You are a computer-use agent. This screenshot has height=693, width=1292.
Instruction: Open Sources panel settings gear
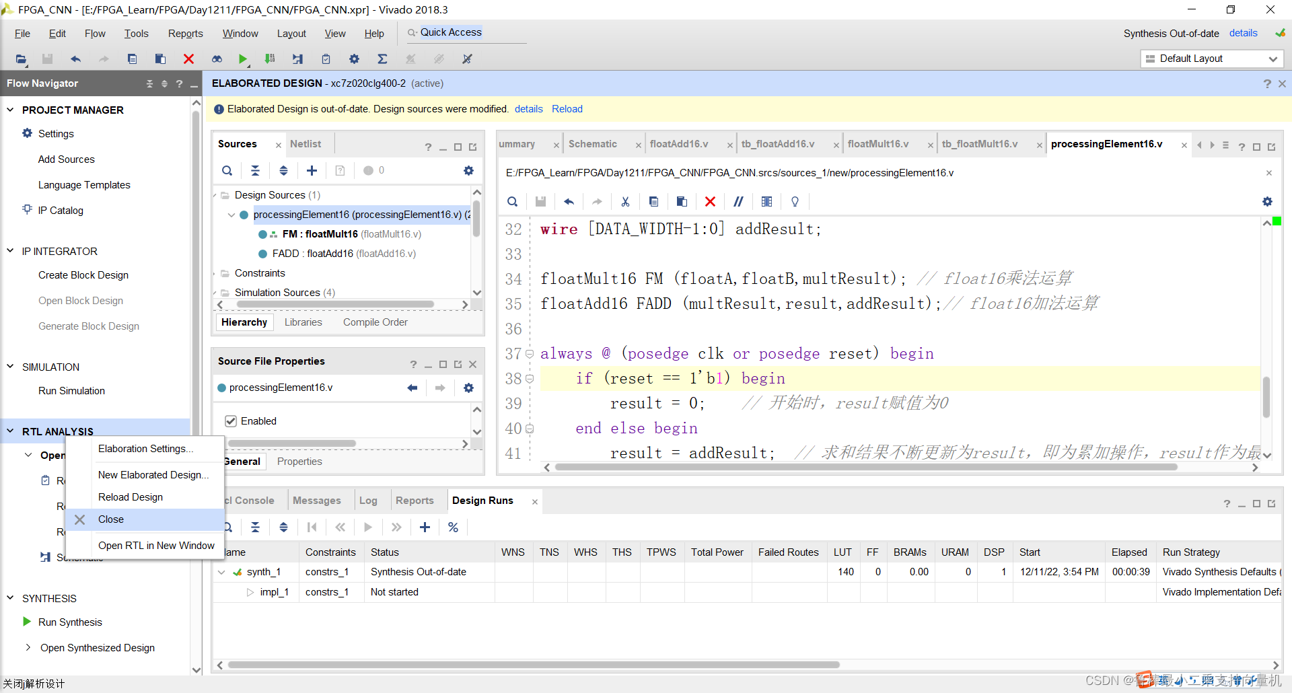click(468, 171)
